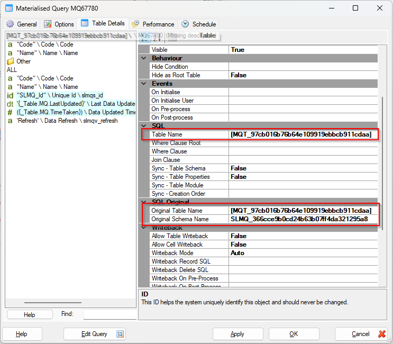Click the bottom-left Help button
This screenshot has width=393, height=344.
[22, 334]
